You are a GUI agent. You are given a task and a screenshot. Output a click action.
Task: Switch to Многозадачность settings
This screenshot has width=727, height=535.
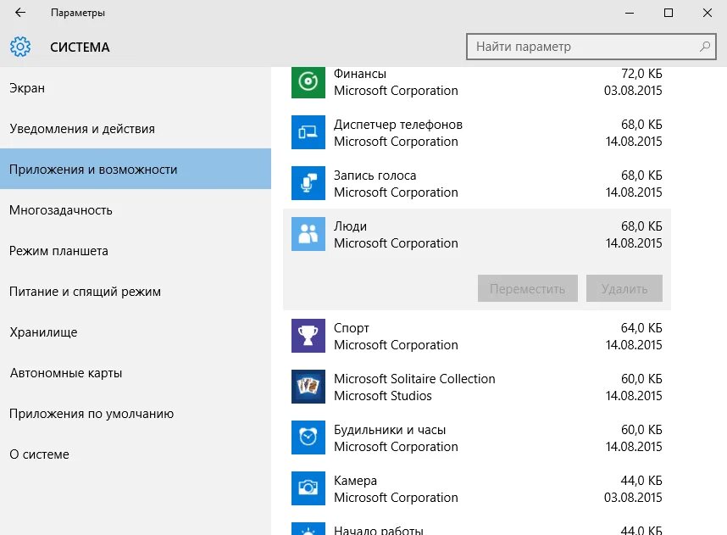tap(61, 210)
